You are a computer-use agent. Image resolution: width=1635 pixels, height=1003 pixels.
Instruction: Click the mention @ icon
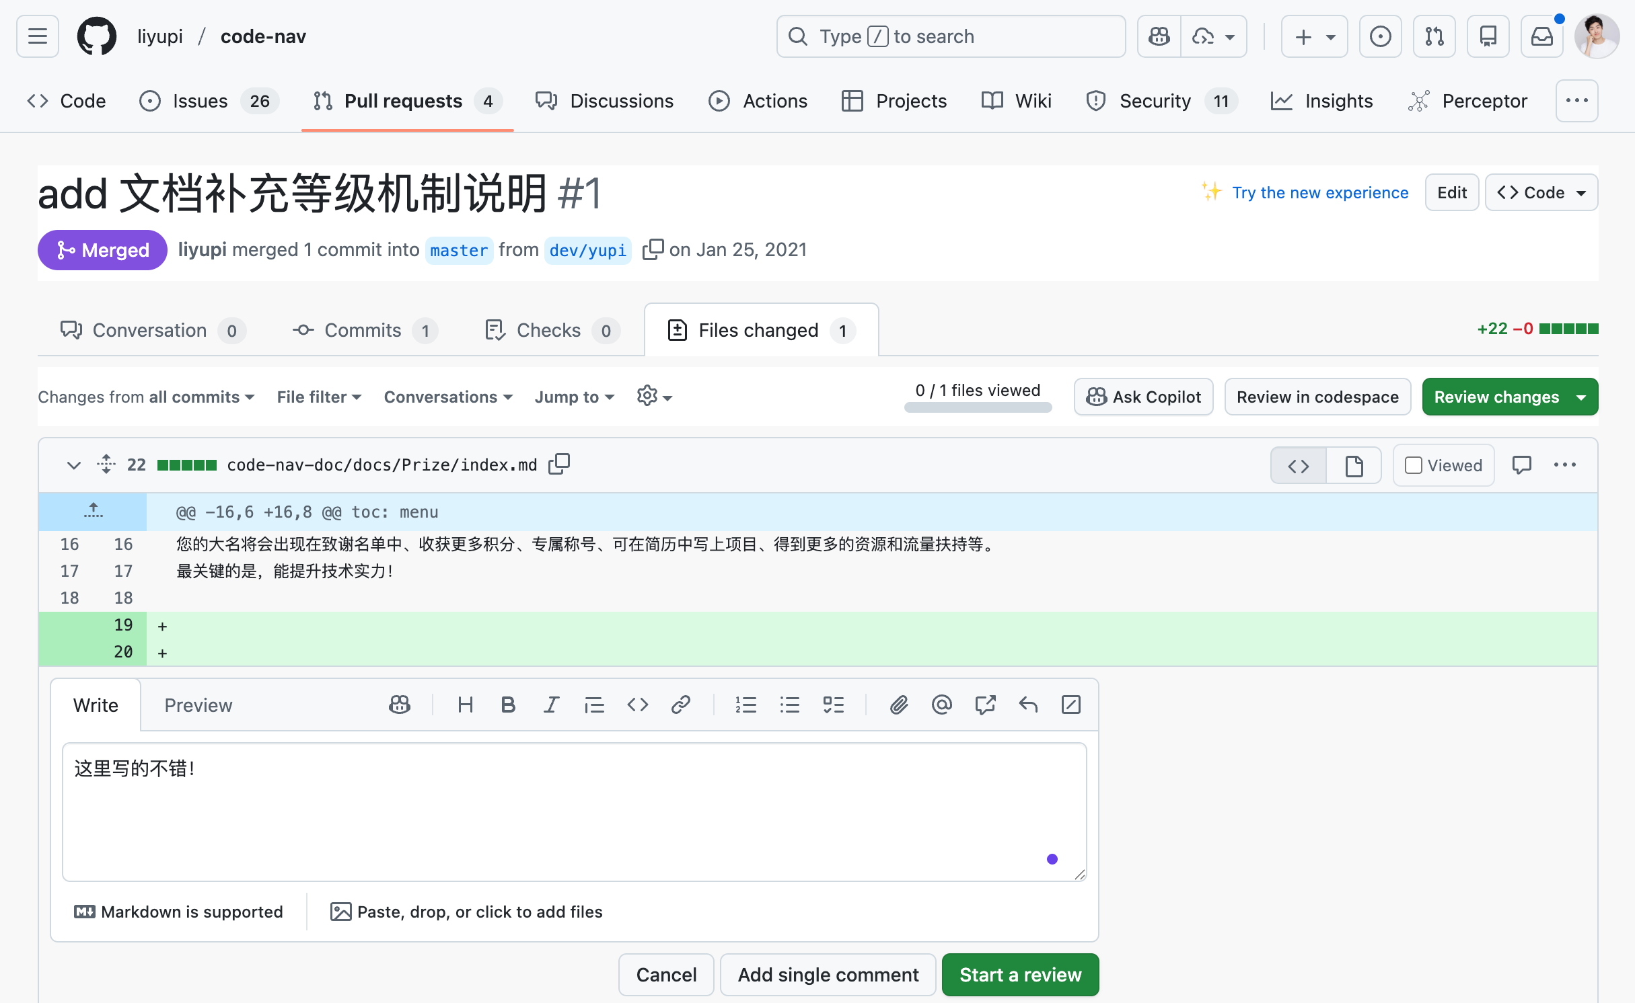point(941,705)
